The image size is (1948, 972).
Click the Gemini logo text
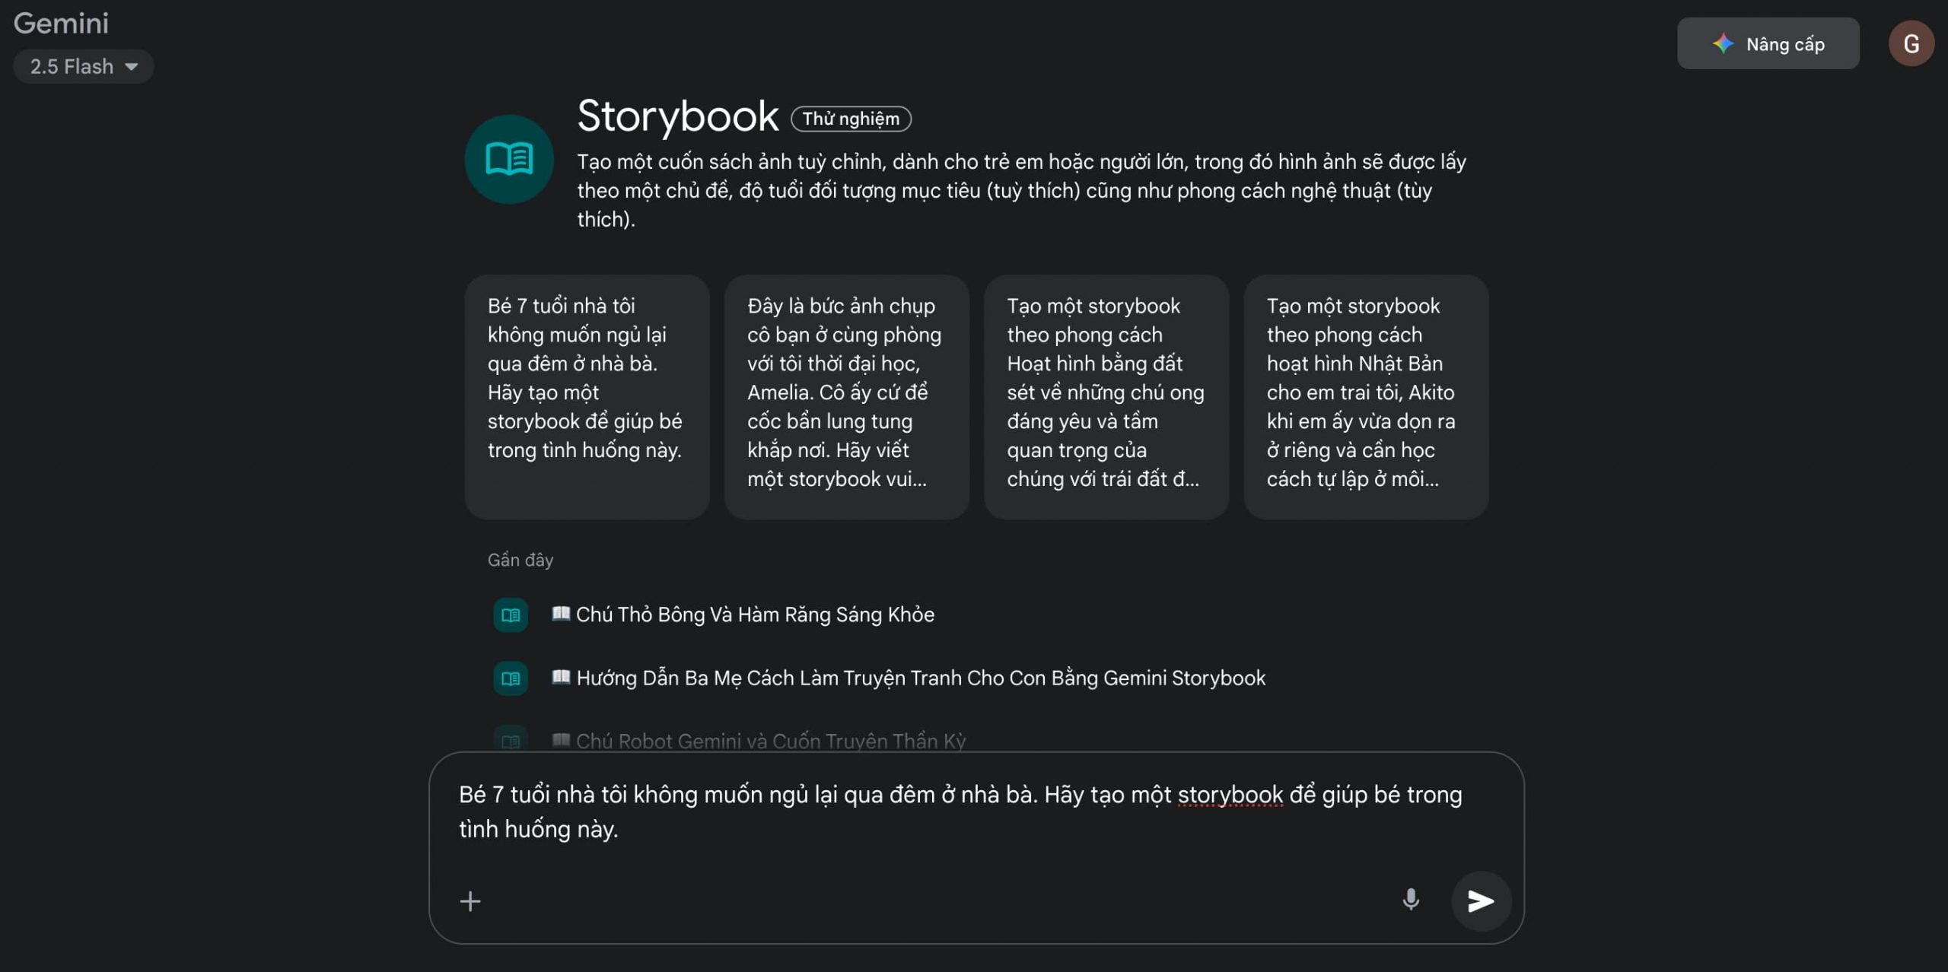61,23
